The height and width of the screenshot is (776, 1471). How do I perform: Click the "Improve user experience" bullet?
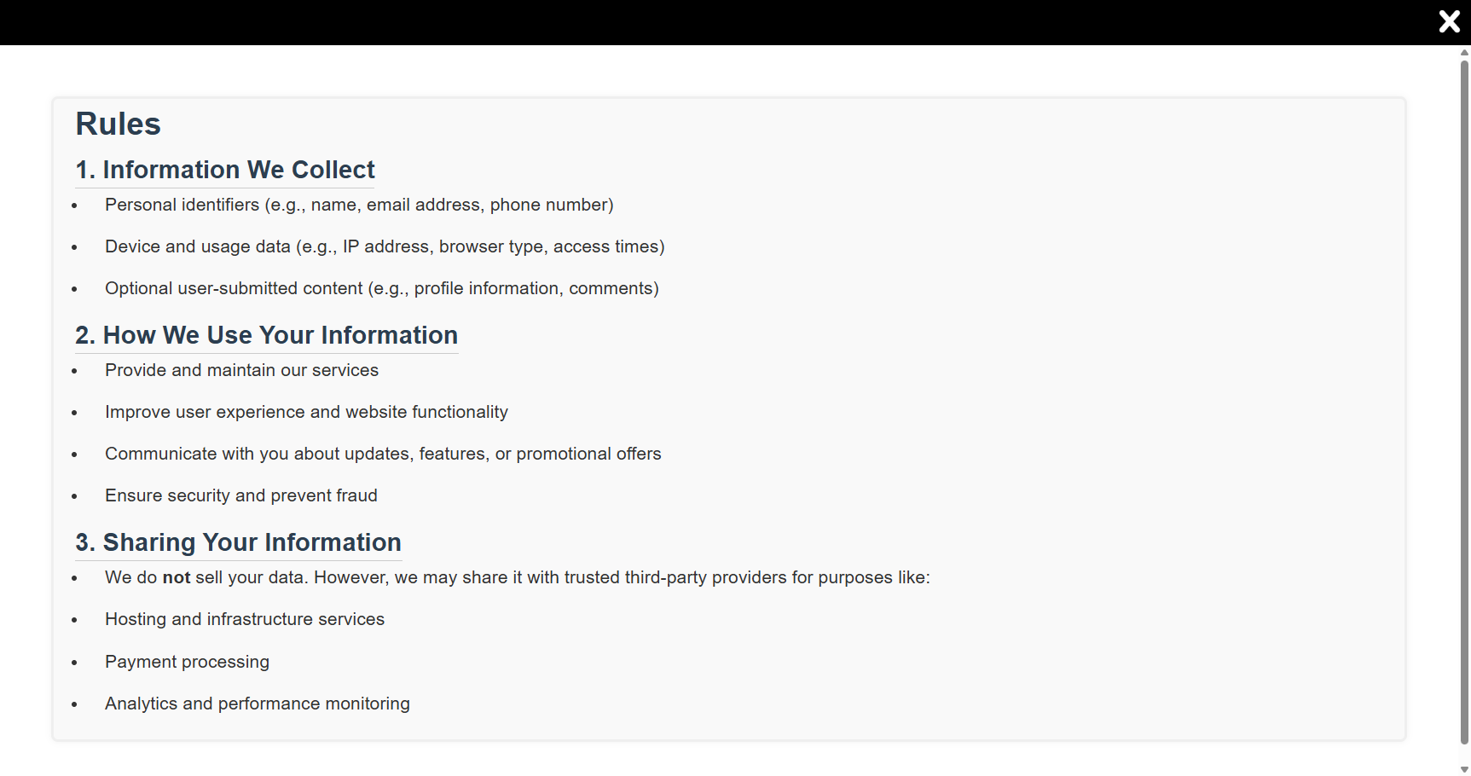(x=306, y=412)
